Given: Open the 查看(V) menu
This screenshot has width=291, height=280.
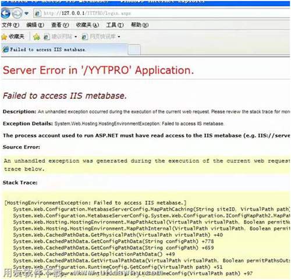Looking at the screenshot, I should 60,25.
